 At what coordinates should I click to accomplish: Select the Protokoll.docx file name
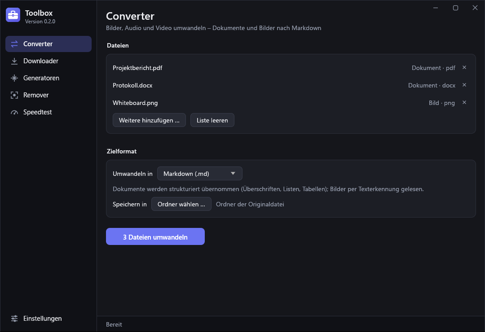pyautogui.click(x=132, y=85)
